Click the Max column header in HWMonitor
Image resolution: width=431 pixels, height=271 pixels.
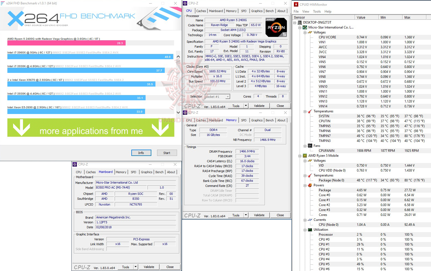pyautogui.click(x=415, y=17)
